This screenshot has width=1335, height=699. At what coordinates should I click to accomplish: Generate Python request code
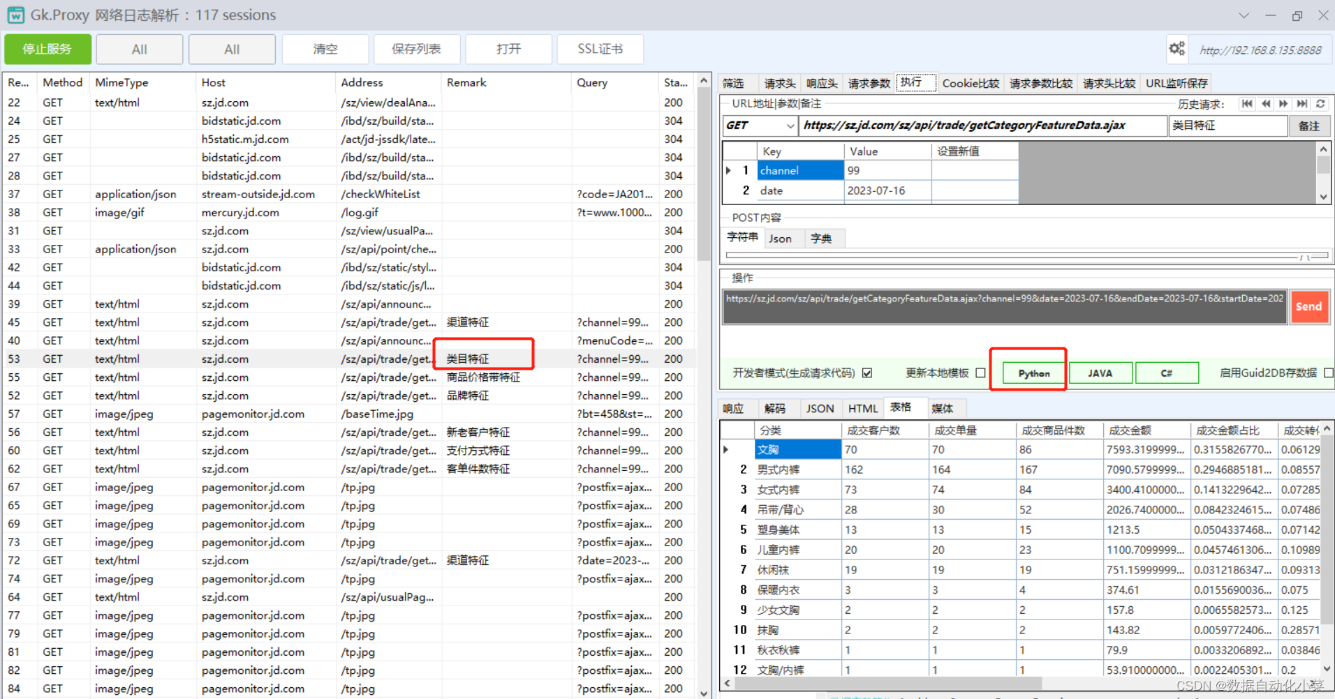click(x=1033, y=373)
